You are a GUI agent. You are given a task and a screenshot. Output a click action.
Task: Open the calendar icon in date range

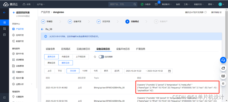(169, 71)
